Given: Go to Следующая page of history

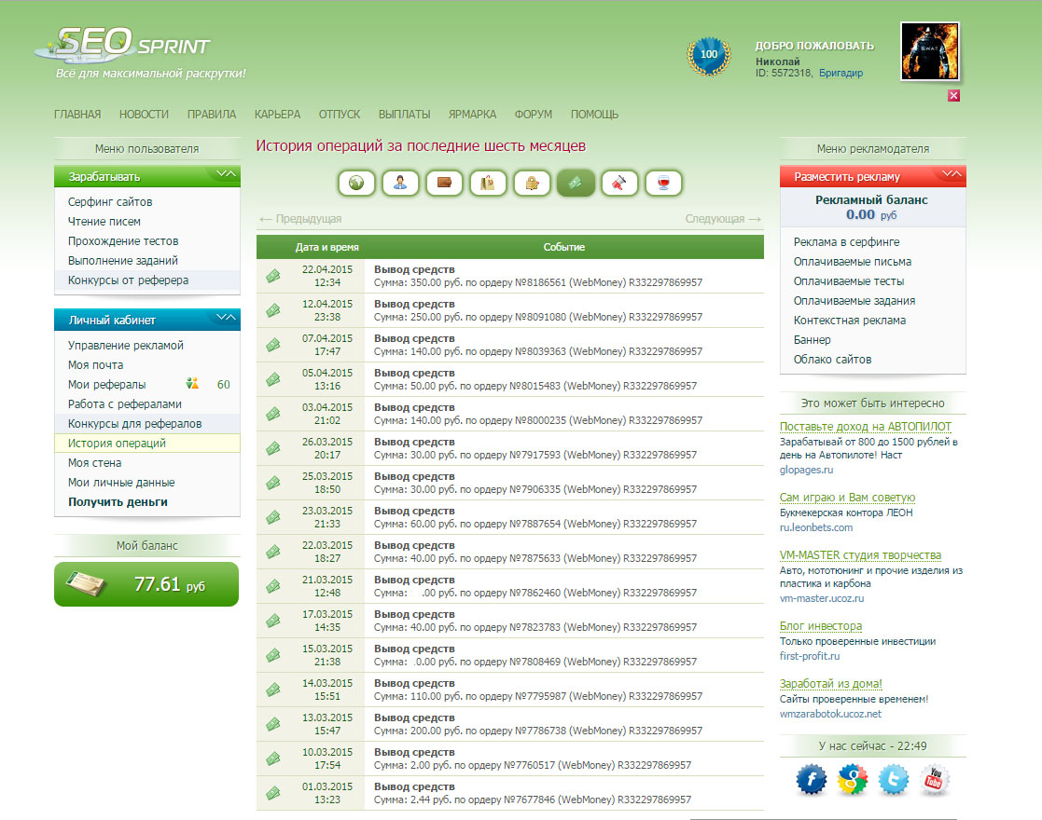Looking at the screenshot, I should coord(723,219).
